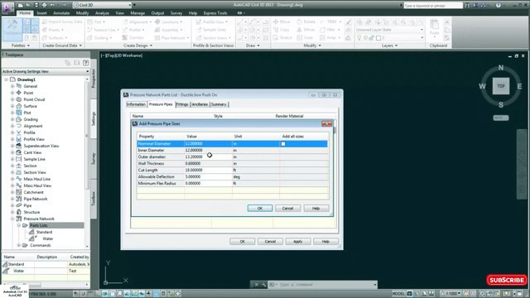
Task: Click the Catchment tree node icon
Action: [19, 192]
